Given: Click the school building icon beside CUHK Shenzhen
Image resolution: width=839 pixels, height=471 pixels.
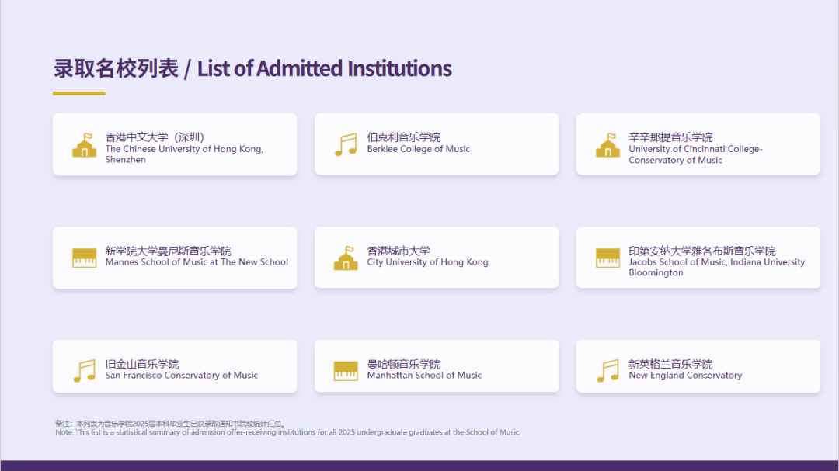Looking at the screenshot, I should [x=85, y=145].
